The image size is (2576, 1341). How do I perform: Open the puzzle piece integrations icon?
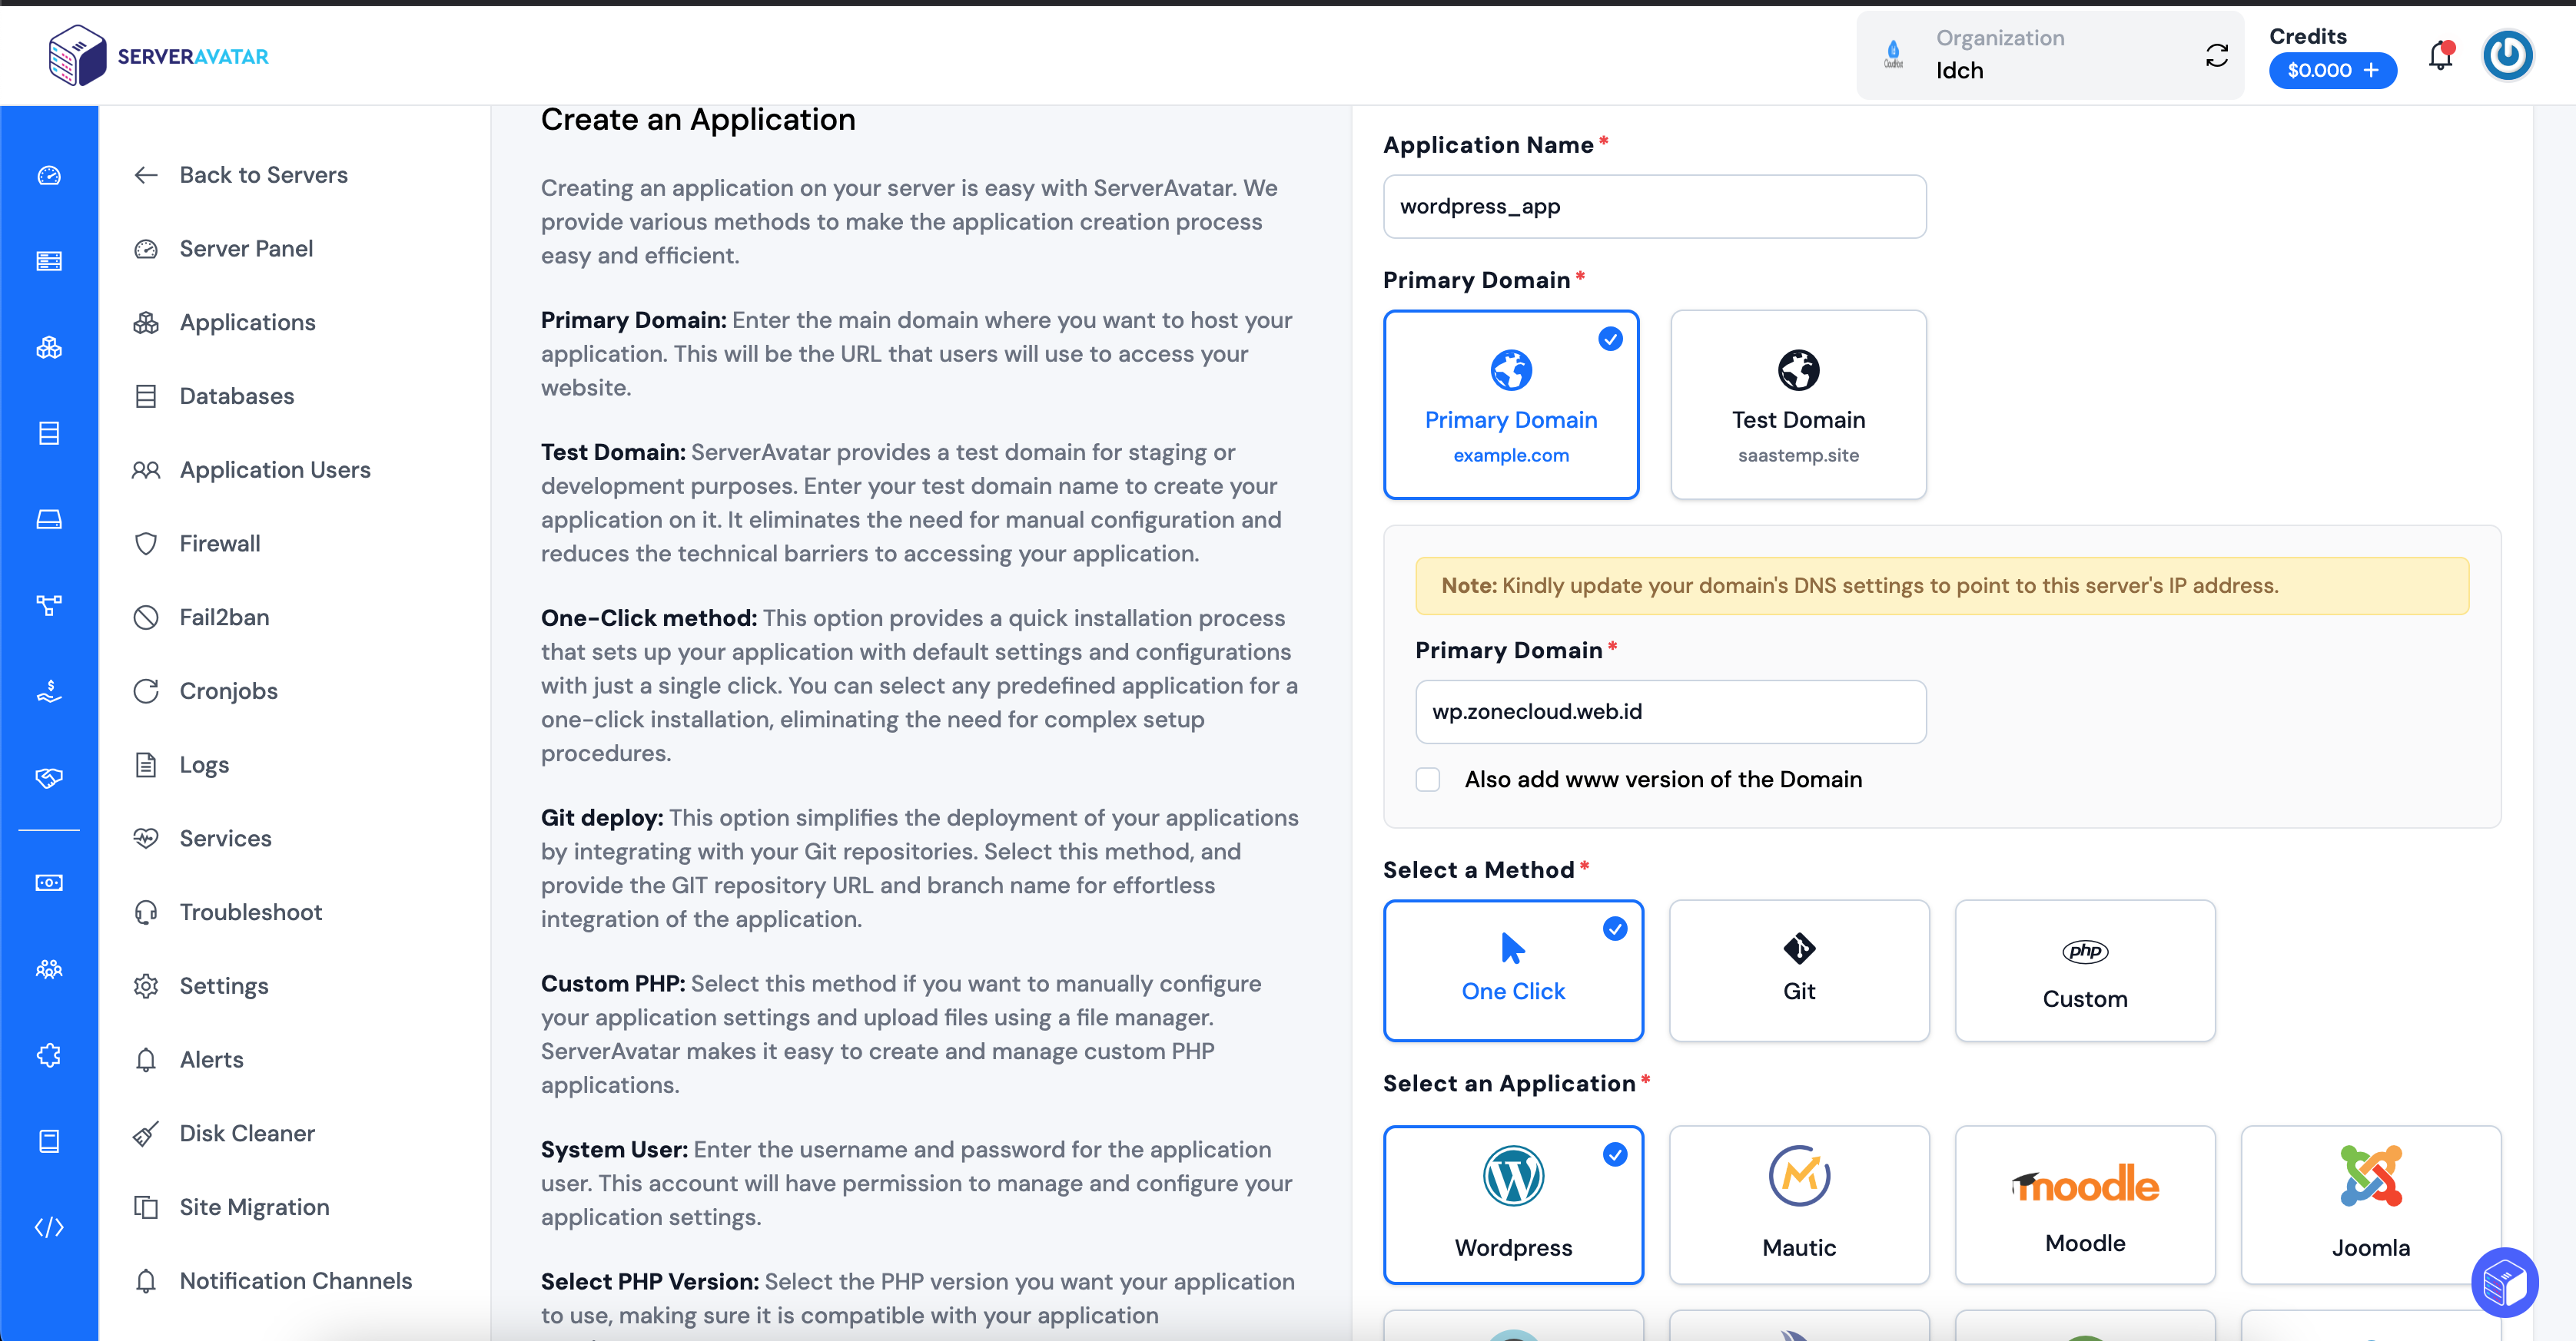pyautogui.click(x=49, y=1055)
